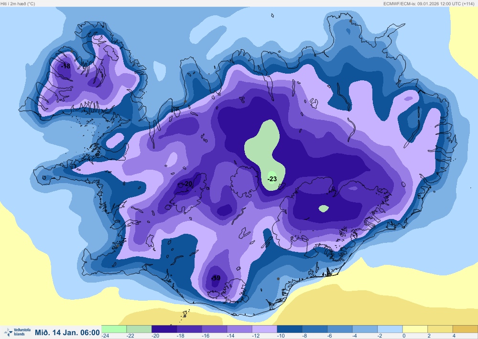478x339 pixels.
Task: Pick the legend swatch between -6 and -4
Action: [340, 329]
